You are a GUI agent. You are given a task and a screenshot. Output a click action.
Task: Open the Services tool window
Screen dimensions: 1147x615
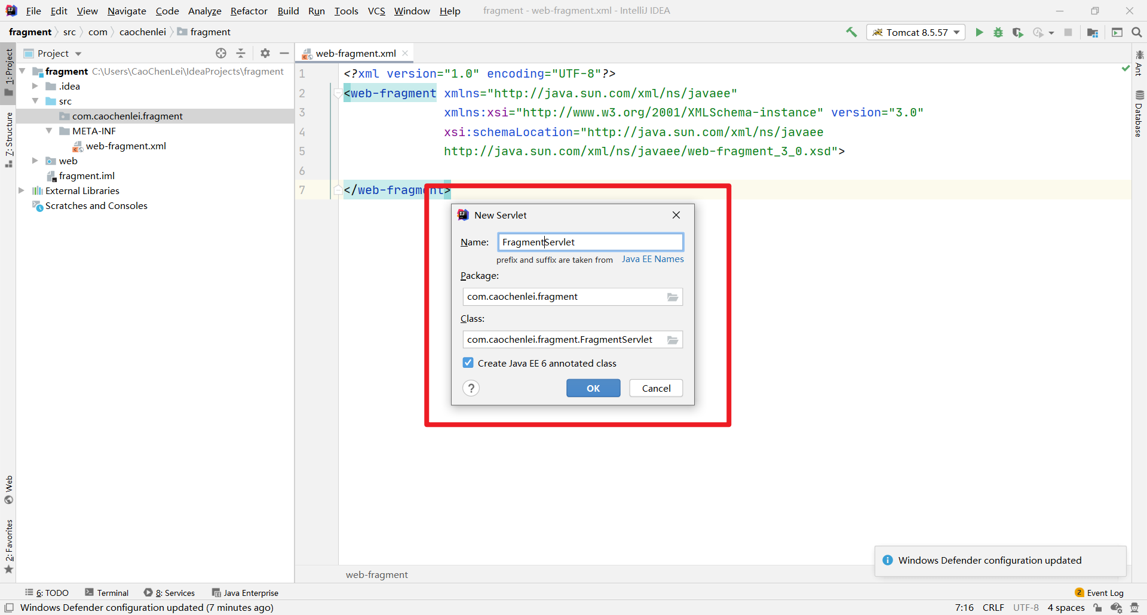[x=170, y=593]
